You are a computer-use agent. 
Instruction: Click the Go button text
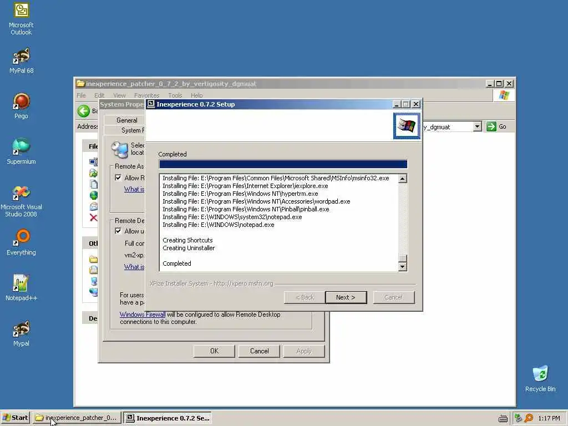tap(503, 126)
